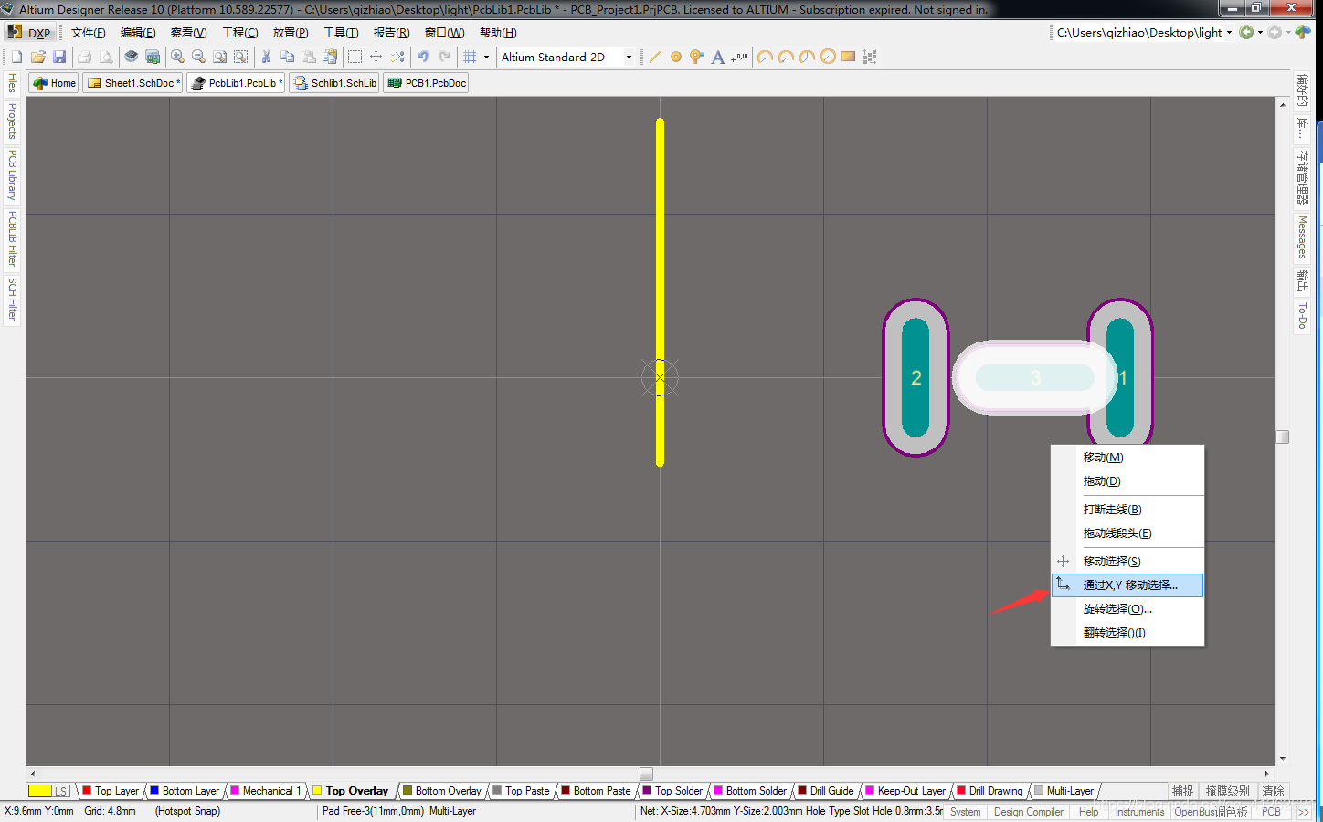Click the green back navigation arrow
This screenshot has width=1323, height=822.
coord(1246,32)
